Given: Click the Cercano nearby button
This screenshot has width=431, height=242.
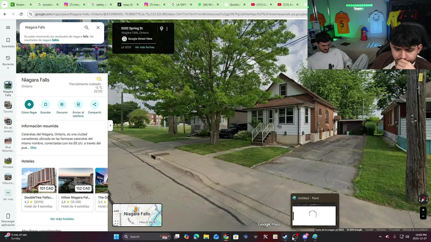Looking at the screenshot, I should pyautogui.click(x=62, y=108).
